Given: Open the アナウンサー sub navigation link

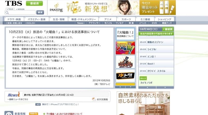Looking at the screenshot, I should (x=94, y=23).
